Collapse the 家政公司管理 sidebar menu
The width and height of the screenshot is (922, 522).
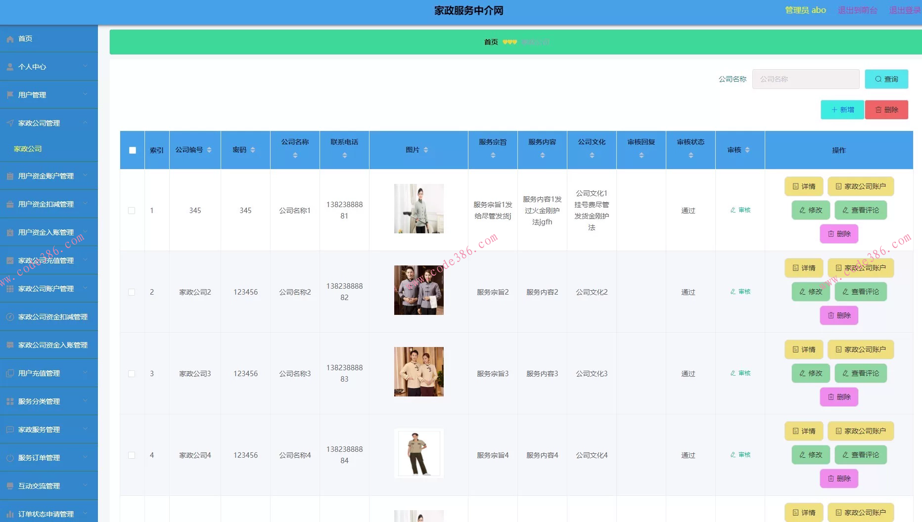[85, 123]
